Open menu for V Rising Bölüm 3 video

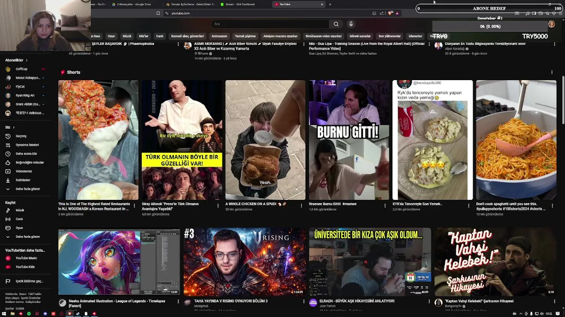(304, 302)
